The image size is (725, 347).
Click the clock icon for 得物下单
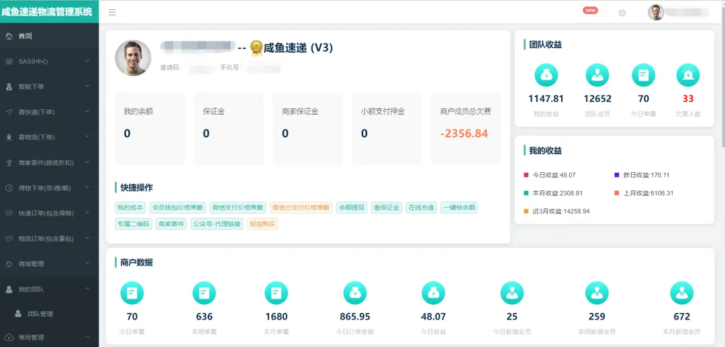pos(9,188)
